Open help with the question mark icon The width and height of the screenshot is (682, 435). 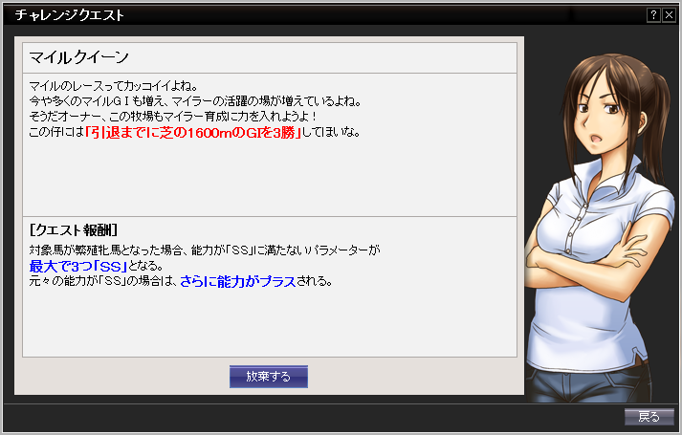coord(653,14)
